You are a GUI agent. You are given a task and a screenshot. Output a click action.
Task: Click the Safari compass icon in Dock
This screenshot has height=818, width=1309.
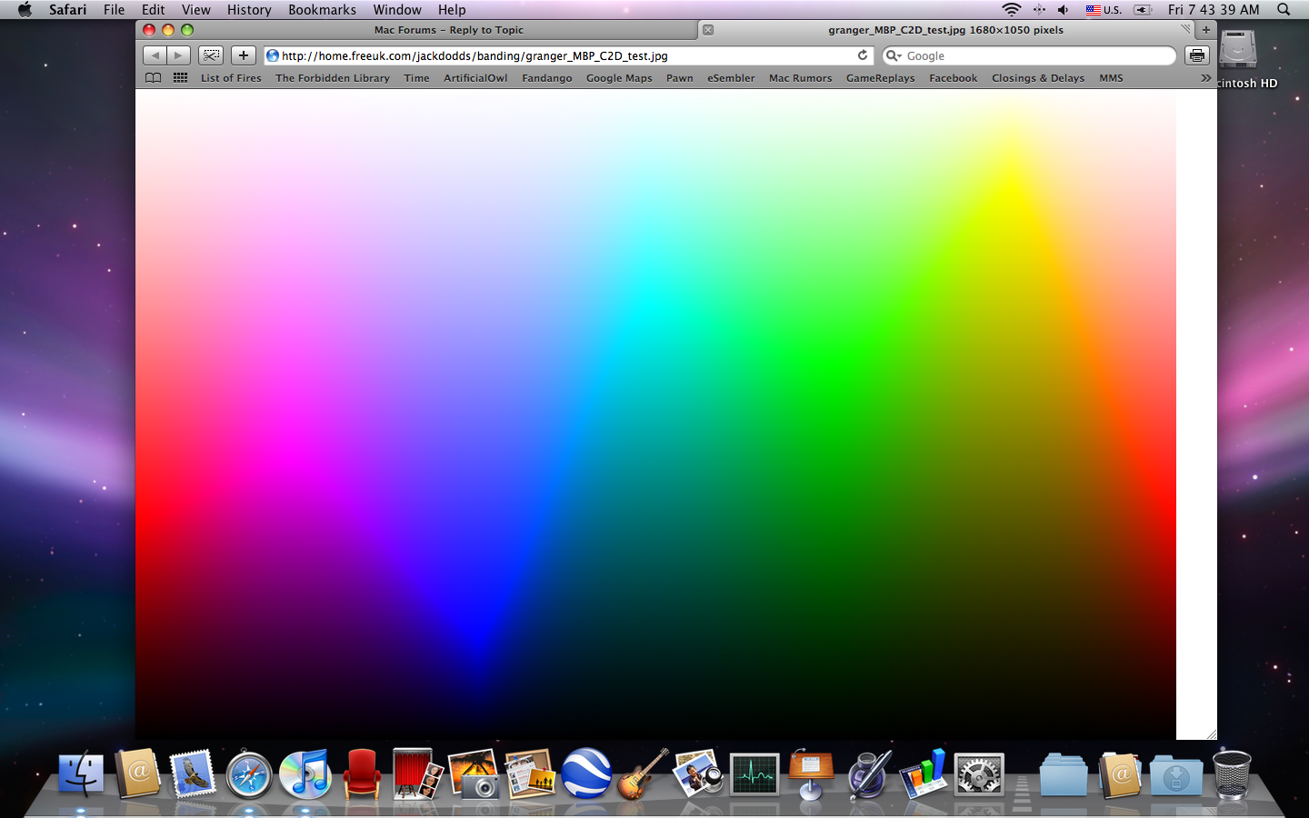pos(248,775)
